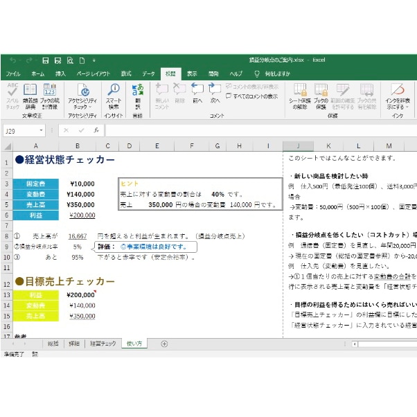This screenshot has height=417, width=417.
Task: Click the 16,667 break-even value
Action: click(x=78, y=236)
